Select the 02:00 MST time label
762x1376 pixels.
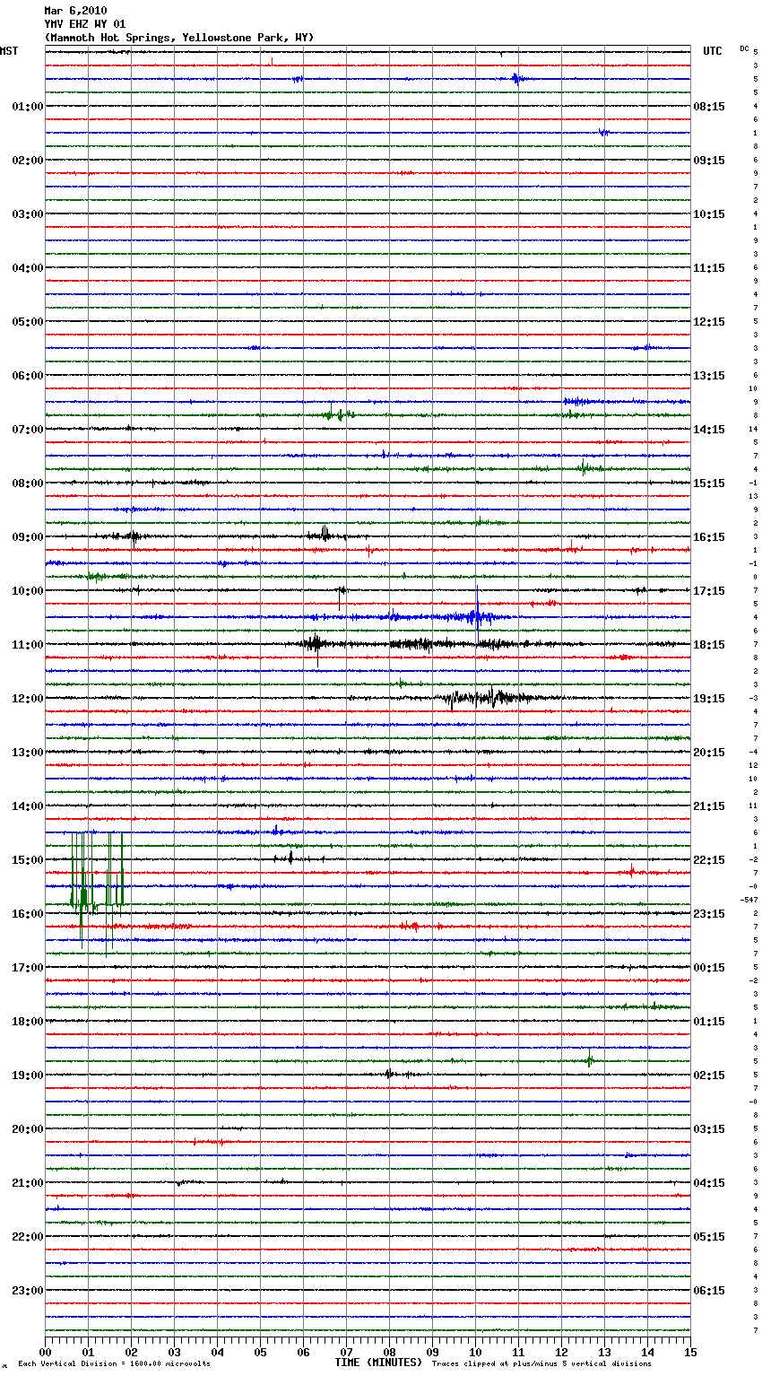[28, 161]
